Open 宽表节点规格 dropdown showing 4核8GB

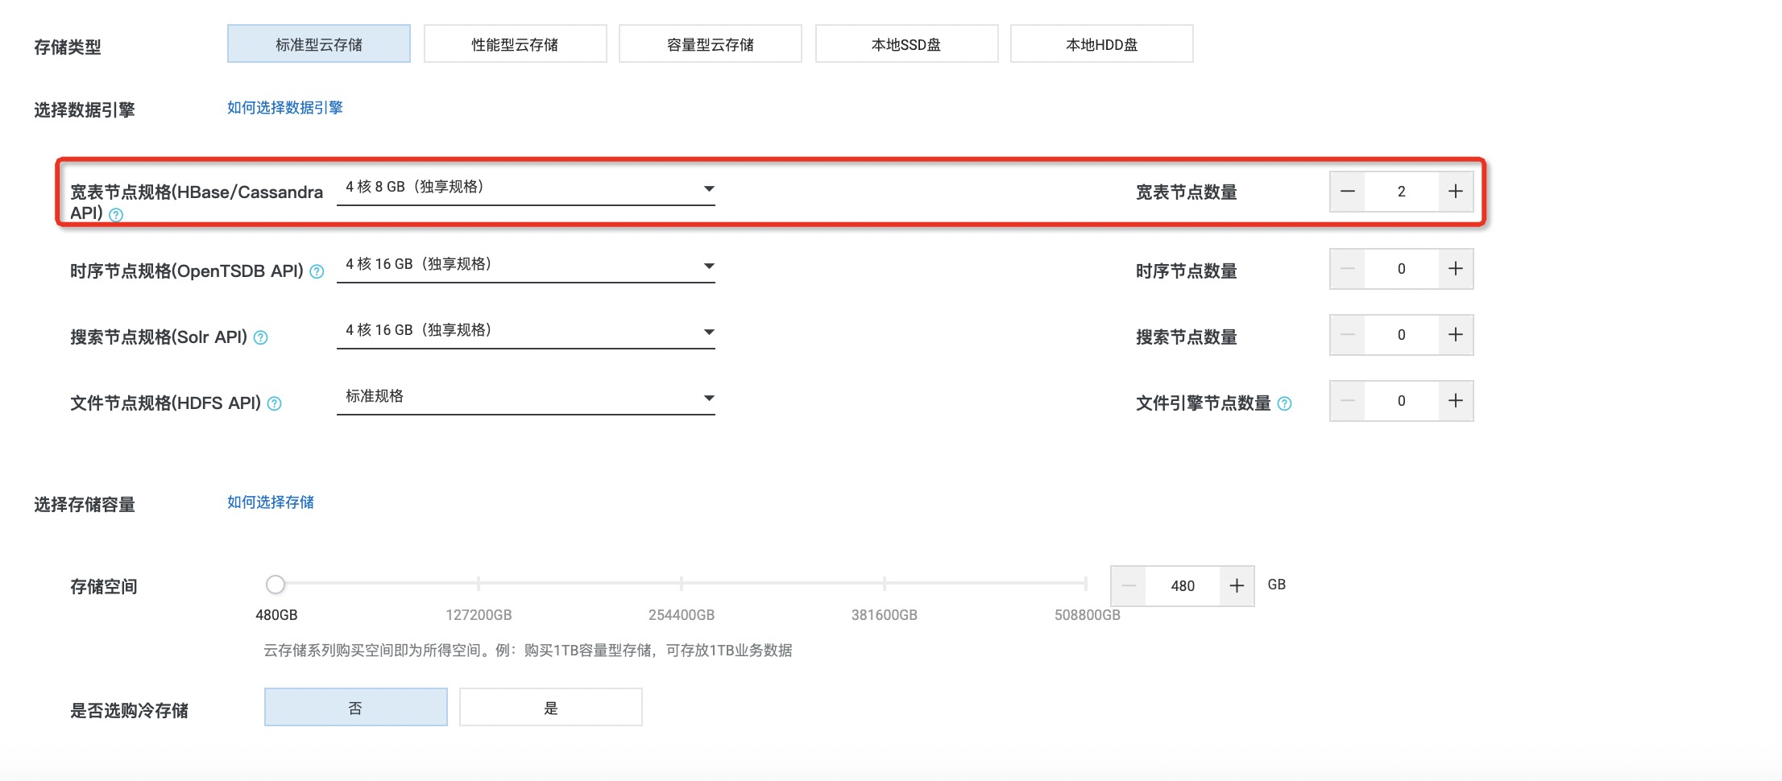pos(526,188)
